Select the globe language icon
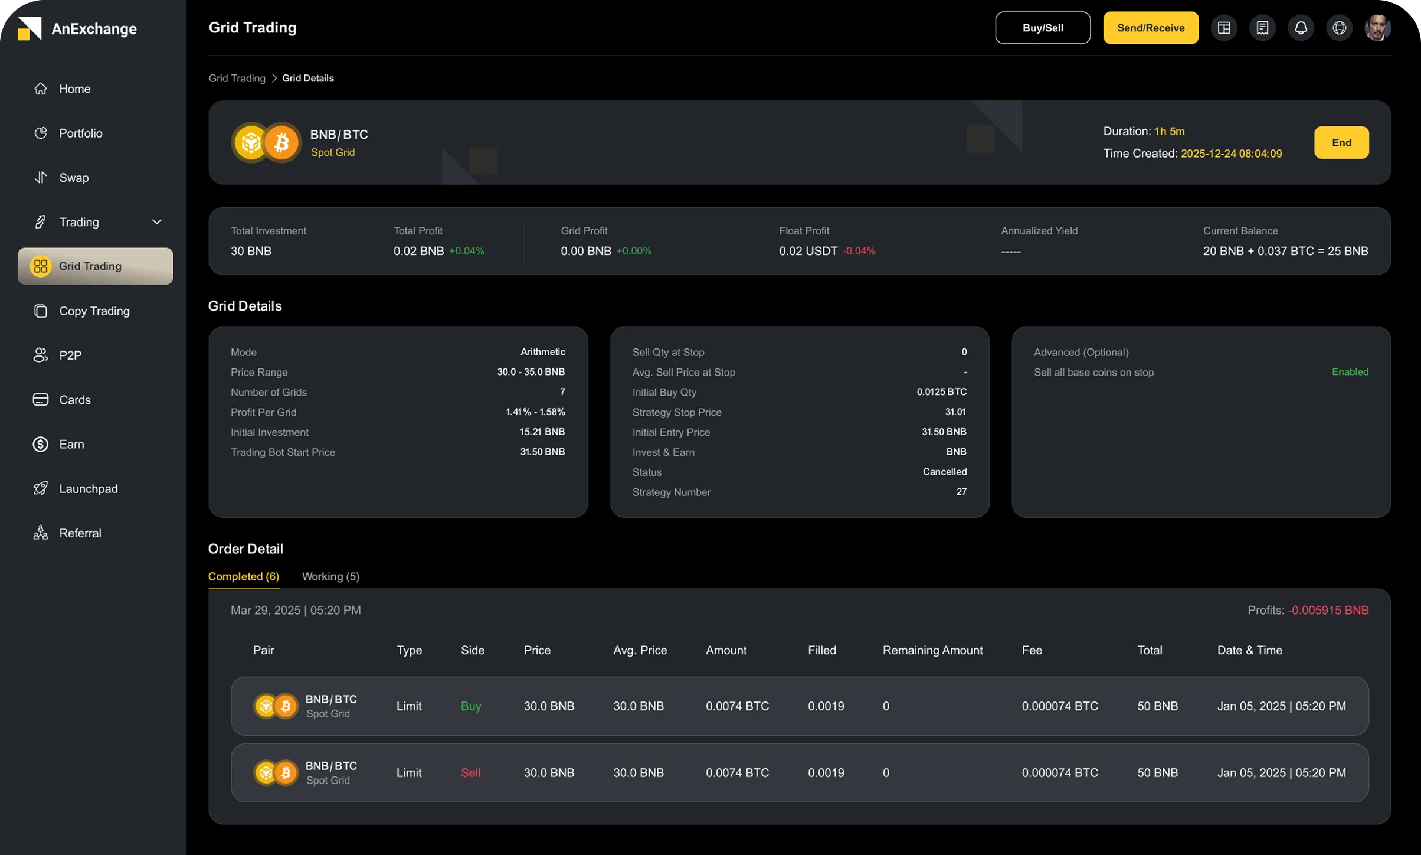Image resolution: width=1421 pixels, height=855 pixels. [1340, 27]
